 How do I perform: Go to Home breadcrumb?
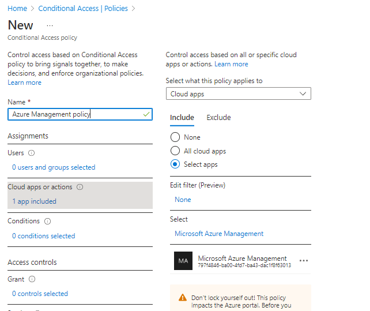17,9
